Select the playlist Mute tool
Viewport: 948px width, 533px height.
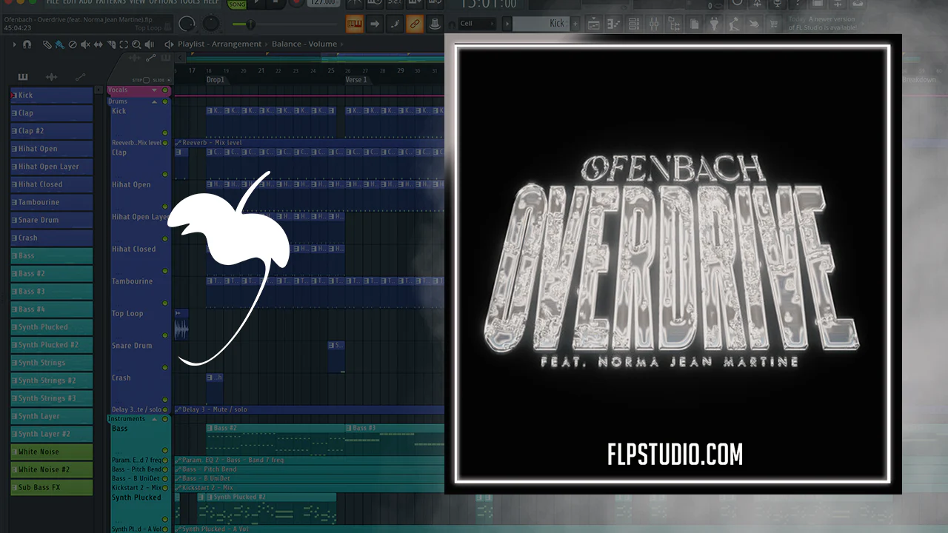pos(85,44)
